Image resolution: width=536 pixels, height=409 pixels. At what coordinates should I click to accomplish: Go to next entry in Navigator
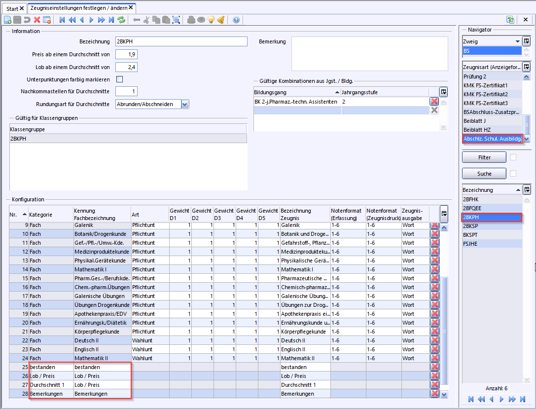[x=501, y=399]
